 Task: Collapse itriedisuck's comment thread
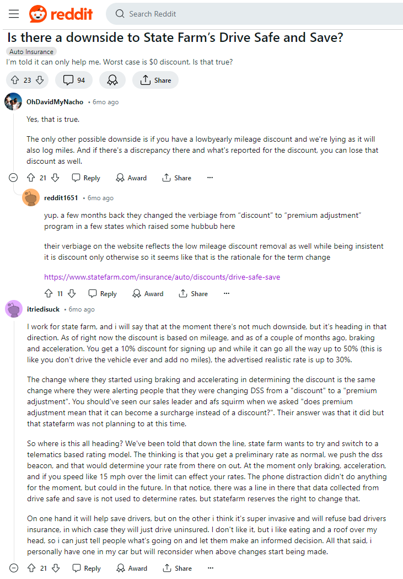[x=14, y=569]
